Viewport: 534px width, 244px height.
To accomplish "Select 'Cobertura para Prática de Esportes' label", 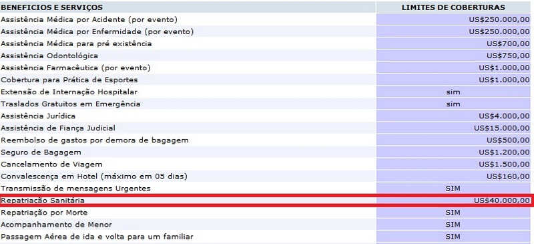I will 69,80.
